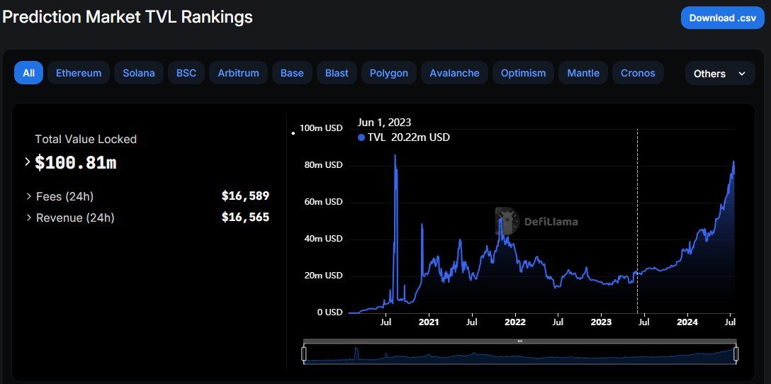The height and width of the screenshot is (384, 771).
Task: Click the right handle of chart range slider
Action: (x=736, y=354)
